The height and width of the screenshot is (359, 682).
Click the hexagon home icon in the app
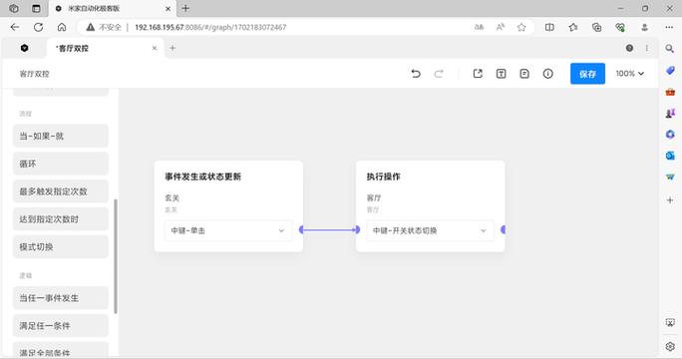pos(24,48)
